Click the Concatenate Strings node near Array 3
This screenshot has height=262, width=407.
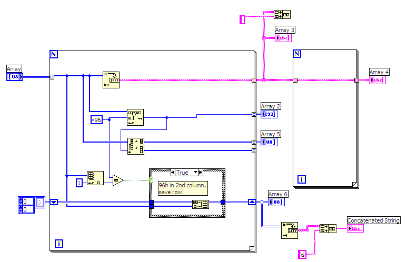click(282, 15)
